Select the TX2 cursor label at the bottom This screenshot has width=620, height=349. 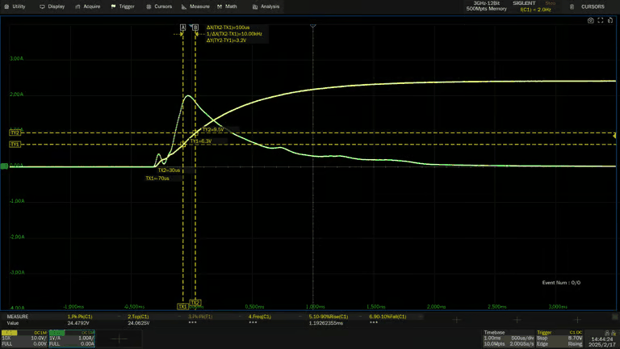tap(195, 303)
